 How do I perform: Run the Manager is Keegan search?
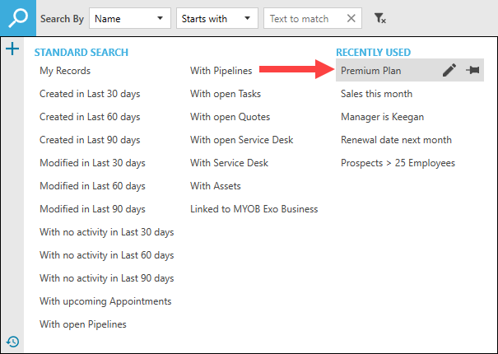point(382,117)
